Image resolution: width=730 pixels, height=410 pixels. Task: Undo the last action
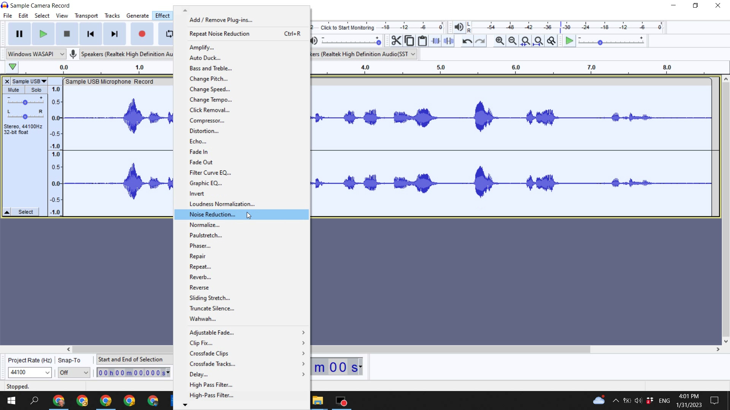coord(467,41)
